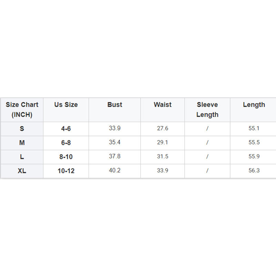Screen dimensions: 276x276
Task: Click the 4-6 US size cell
Action: click(66, 129)
